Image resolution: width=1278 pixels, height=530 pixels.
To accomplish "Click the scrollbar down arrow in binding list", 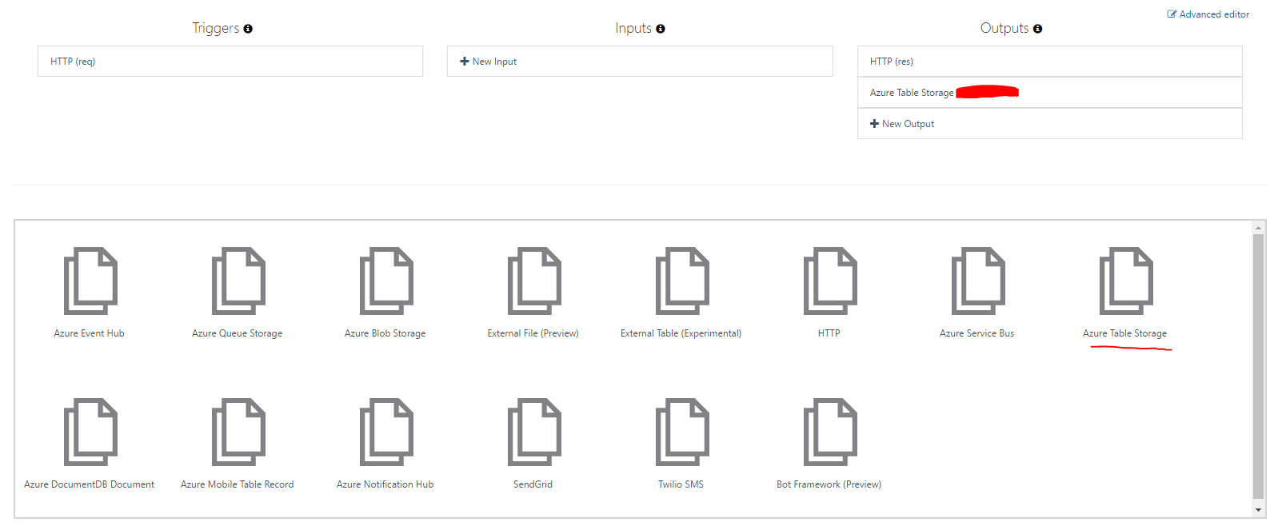I will [x=1258, y=510].
